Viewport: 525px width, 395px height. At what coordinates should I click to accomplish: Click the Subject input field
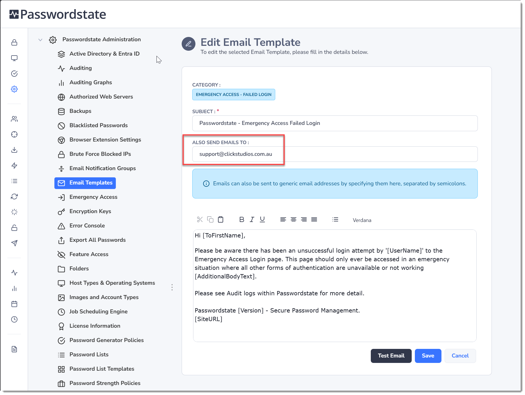point(335,123)
